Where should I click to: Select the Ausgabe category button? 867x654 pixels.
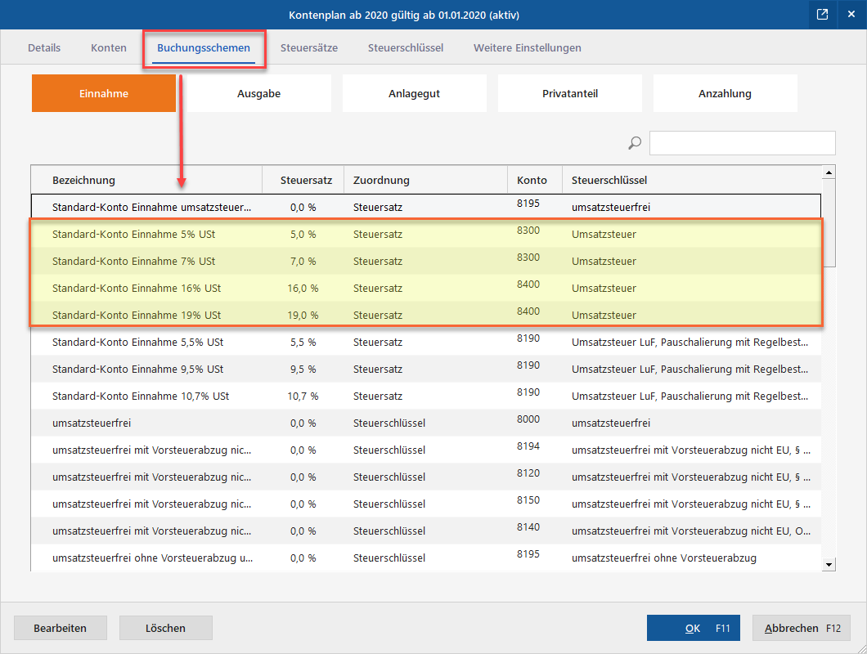tap(259, 94)
